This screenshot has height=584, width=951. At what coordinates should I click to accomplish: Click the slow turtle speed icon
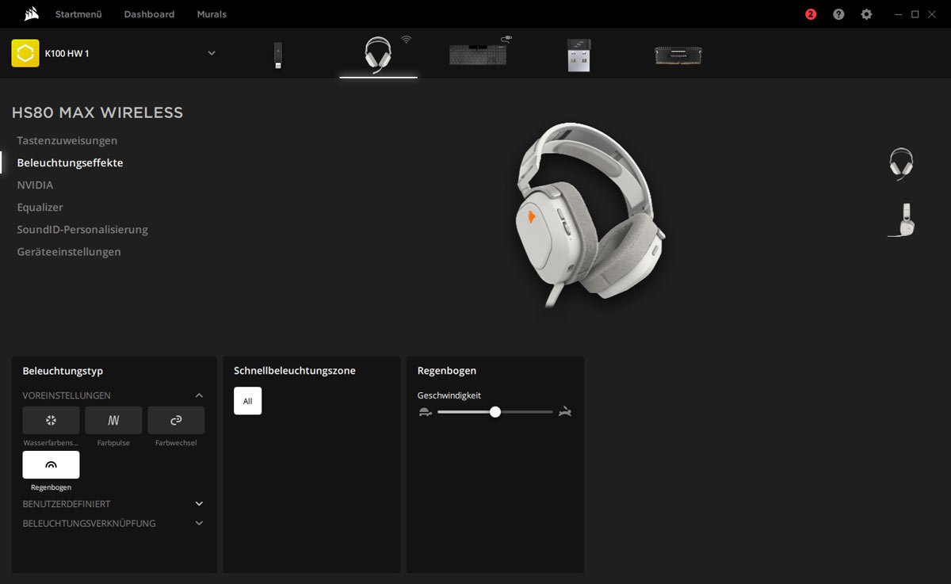pos(426,412)
